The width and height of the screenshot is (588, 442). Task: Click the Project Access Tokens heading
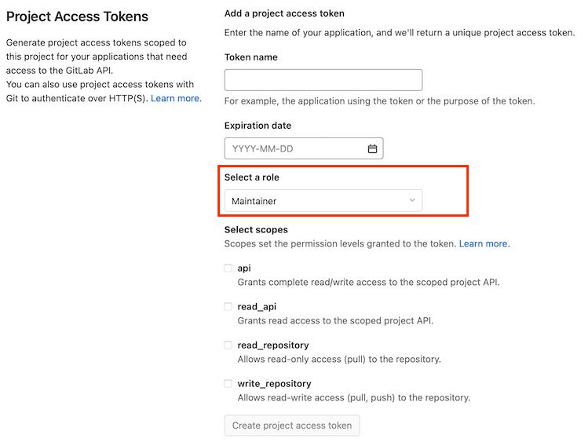point(77,16)
